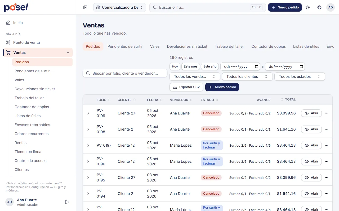Open the AD user avatar menu

[331, 7]
